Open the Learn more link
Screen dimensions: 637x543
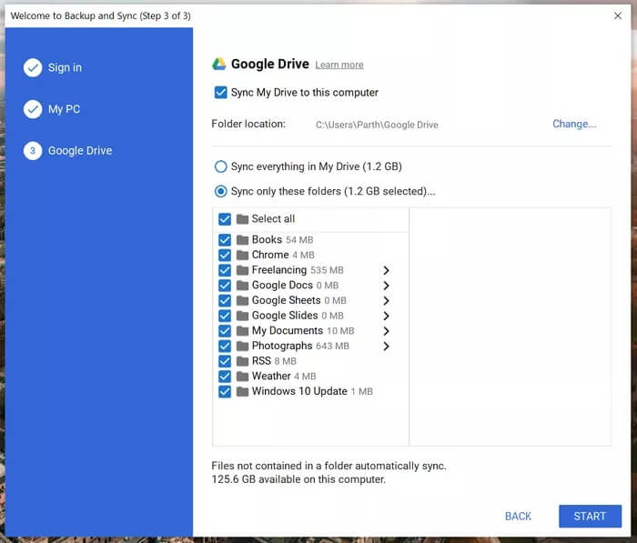pos(339,65)
